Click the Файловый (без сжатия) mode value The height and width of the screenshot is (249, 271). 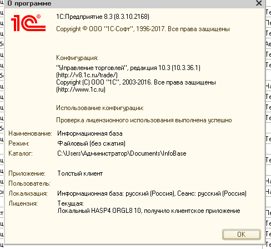91,143
